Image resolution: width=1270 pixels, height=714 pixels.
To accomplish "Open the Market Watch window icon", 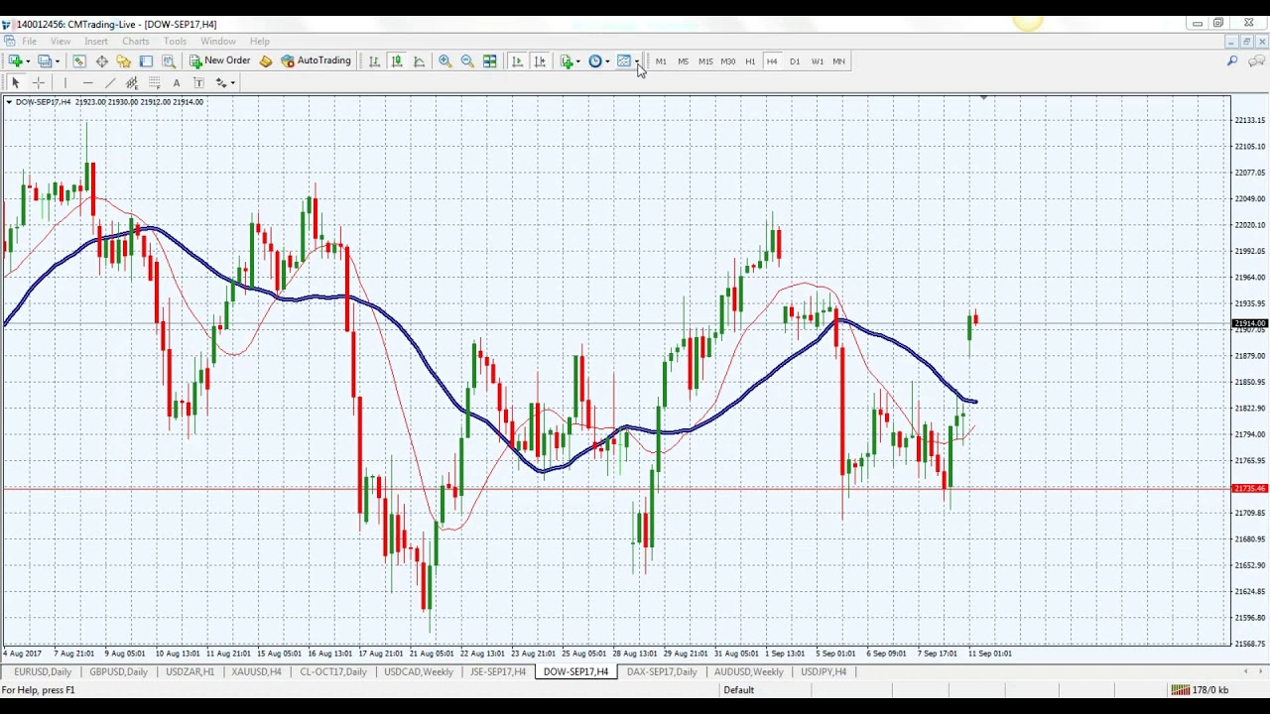I will (x=79, y=61).
